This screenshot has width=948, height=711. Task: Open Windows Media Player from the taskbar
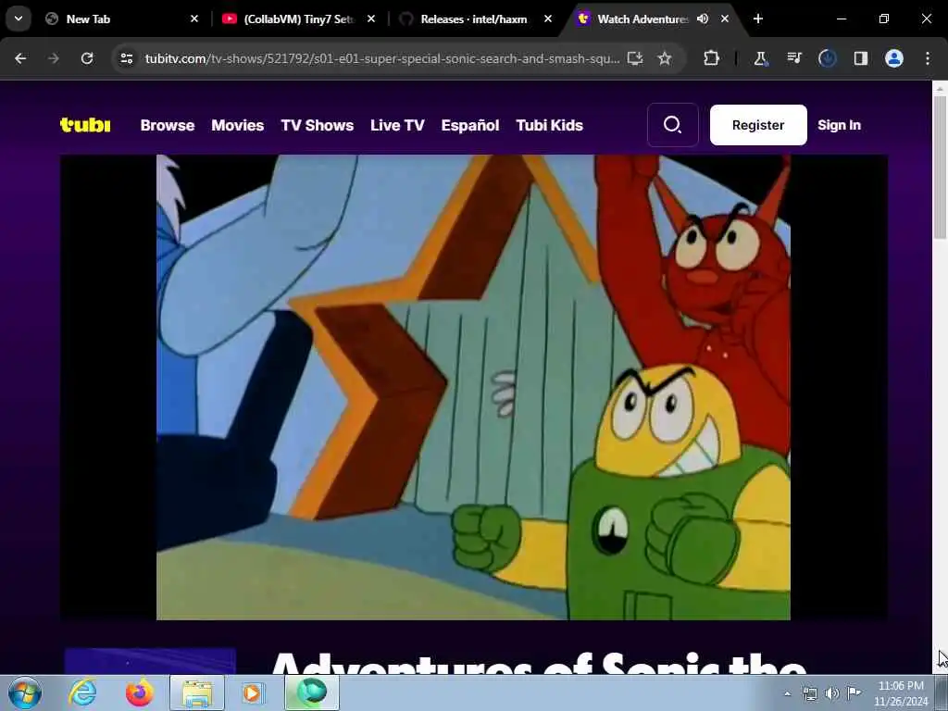(x=253, y=692)
